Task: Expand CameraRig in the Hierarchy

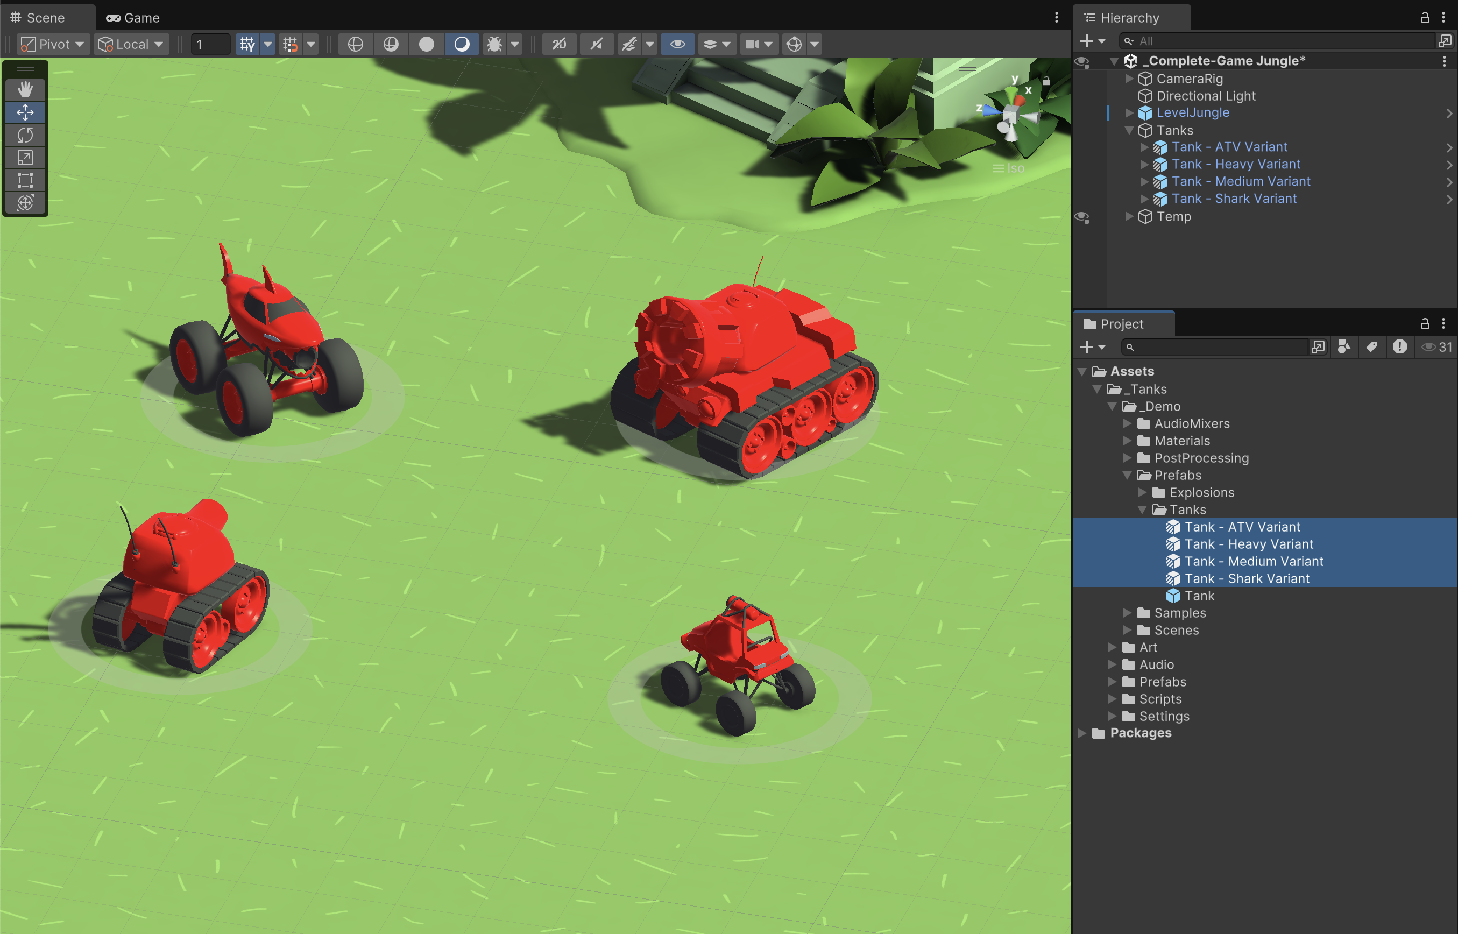Action: point(1129,79)
